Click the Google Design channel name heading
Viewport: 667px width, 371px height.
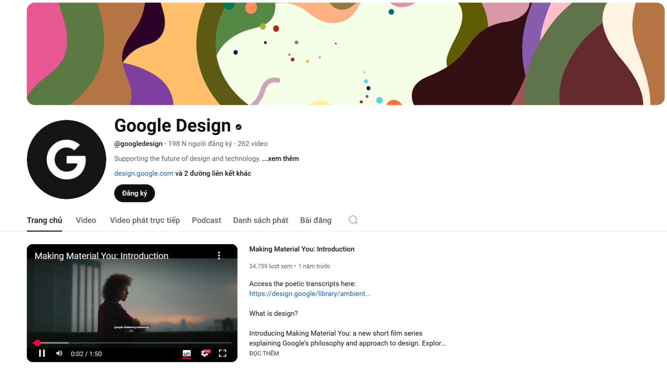173,126
